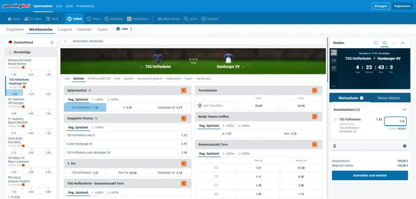Viewport: 416px width, 199px height.
Task: Favorite TSG Hoffenheim with its star
Action: (141, 67)
